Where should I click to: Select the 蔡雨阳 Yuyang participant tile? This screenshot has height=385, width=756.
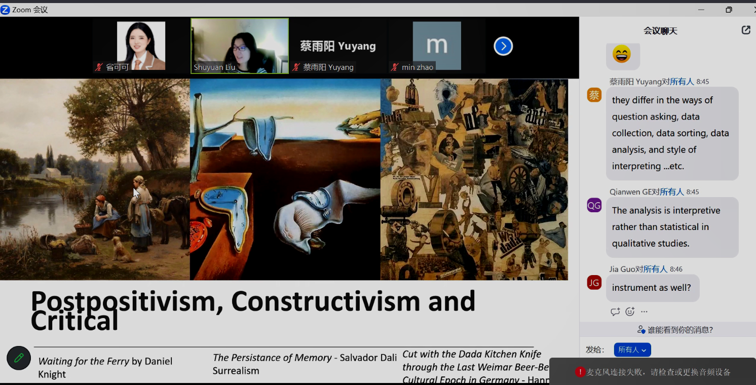coord(338,46)
